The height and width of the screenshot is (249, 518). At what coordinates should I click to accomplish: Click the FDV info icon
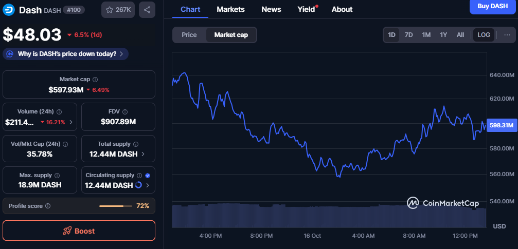pyautogui.click(x=126, y=111)
